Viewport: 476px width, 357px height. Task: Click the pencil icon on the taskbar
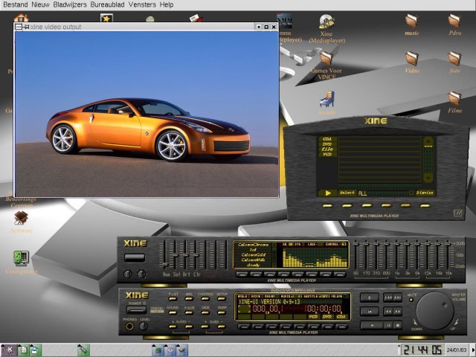click(x=83, y=350)
